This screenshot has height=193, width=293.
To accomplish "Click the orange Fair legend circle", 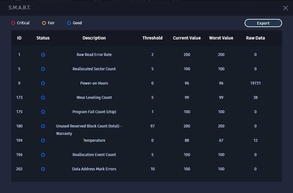I will [44, 23].
